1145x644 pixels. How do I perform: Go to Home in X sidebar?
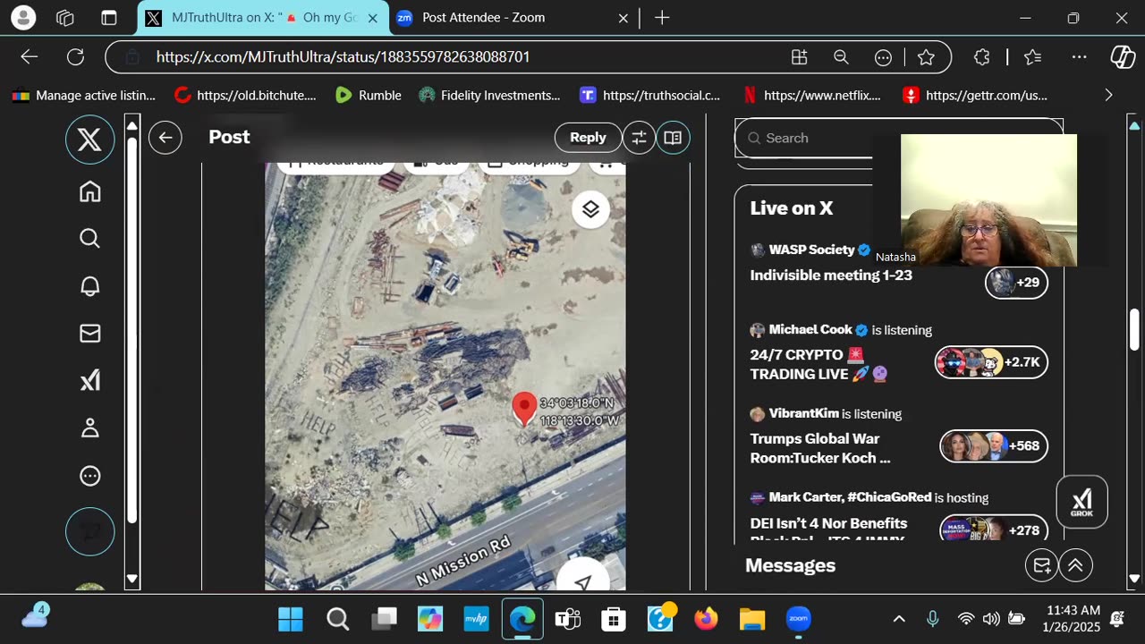pyautogui.click(x=89, y=191)
